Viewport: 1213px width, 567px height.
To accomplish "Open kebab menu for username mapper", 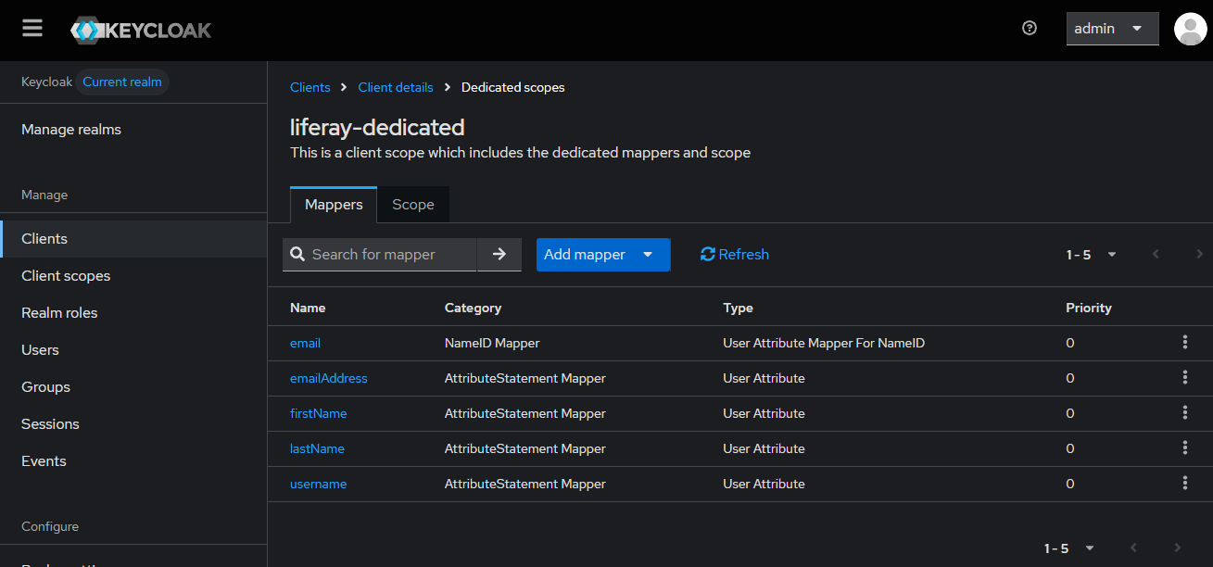I will 1184,484.
